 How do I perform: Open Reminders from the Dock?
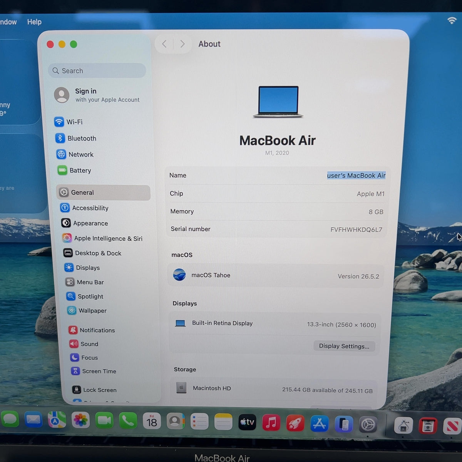coord(199,422)
